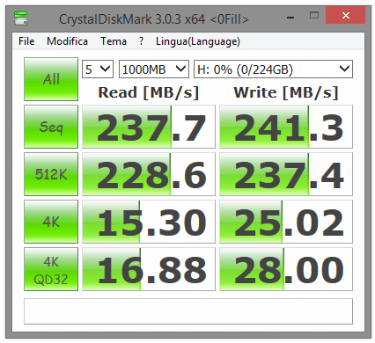Click the 4K QD32 write result 28.00
The height and width of the screenshot is (343, 375).
(x=286, y=269)
